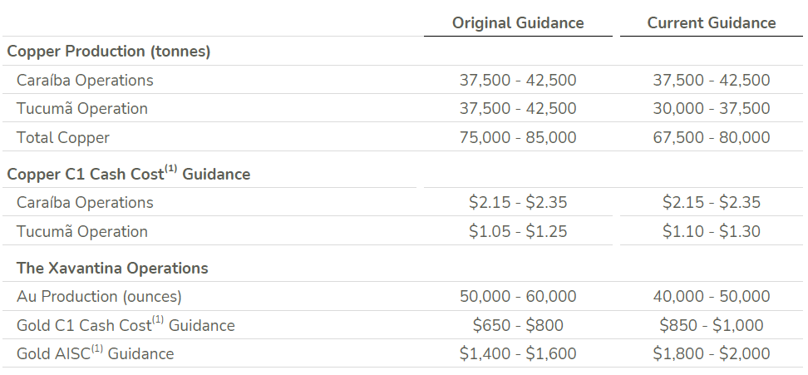Select the Au Production (ounces) row label

click(x=99, y=297)
